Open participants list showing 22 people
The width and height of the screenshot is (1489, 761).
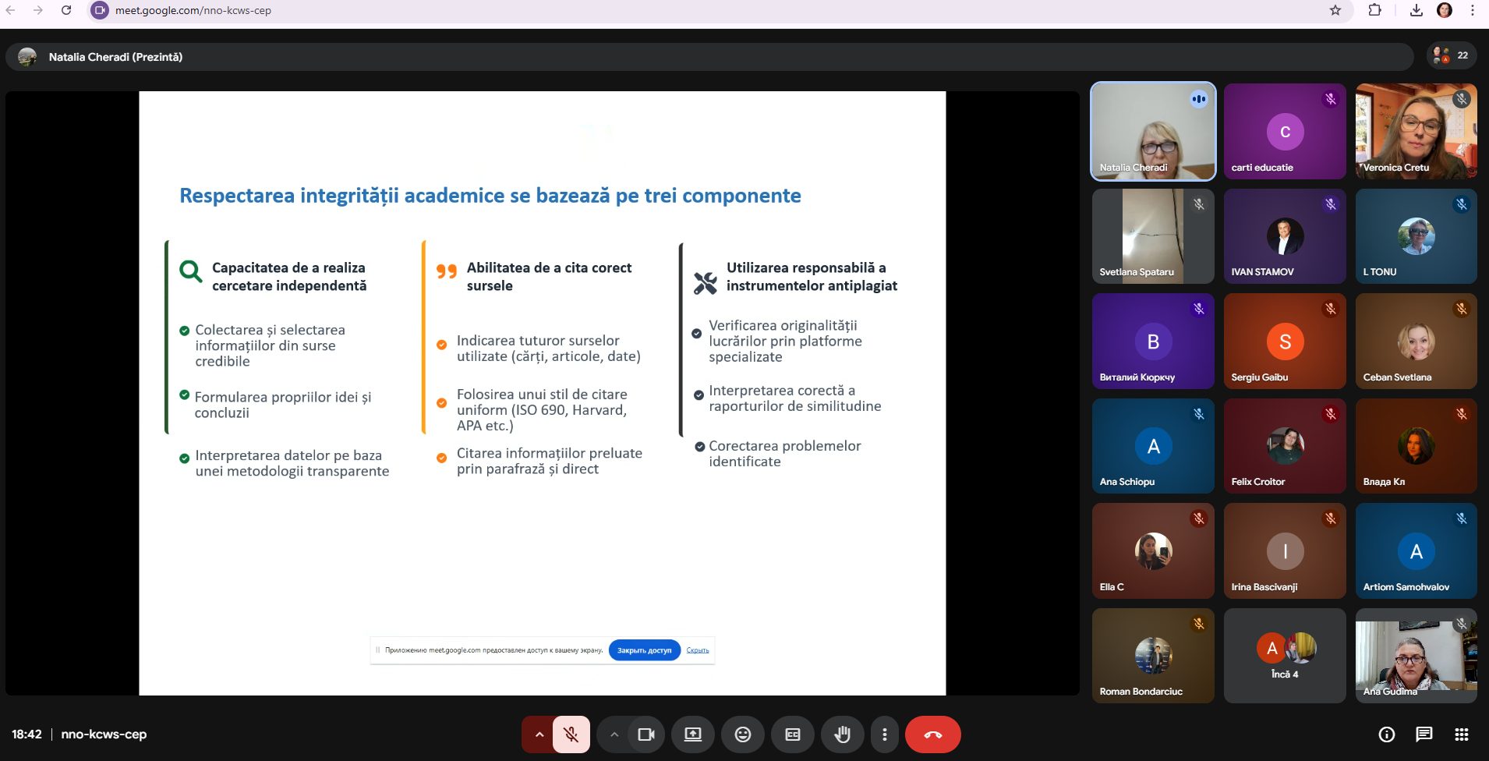[x=1451, y=55]
